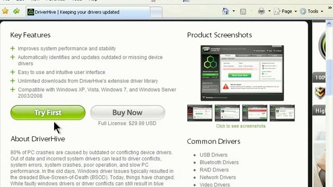Open the fourth small screenshot thumbnail

(x=282, y=113)
